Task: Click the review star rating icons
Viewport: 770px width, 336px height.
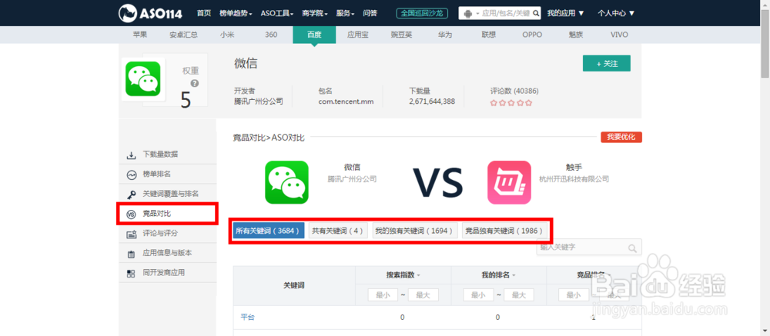Action: pyautogui.click(x=511, y=103)
